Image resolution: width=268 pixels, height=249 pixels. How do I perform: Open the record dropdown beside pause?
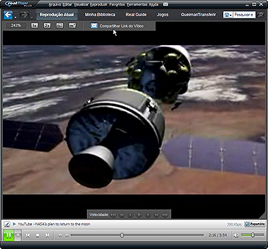(x=18, y=235)
